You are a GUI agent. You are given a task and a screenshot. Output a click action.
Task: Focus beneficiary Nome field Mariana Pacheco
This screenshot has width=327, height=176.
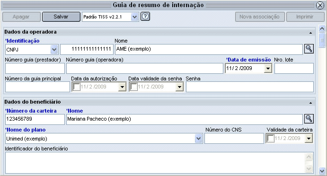[x=185, y=119]
